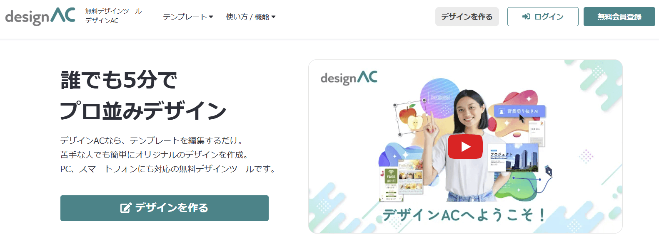
Task: Click the designAC logo in the header
Action: click(x=40, y=17)
